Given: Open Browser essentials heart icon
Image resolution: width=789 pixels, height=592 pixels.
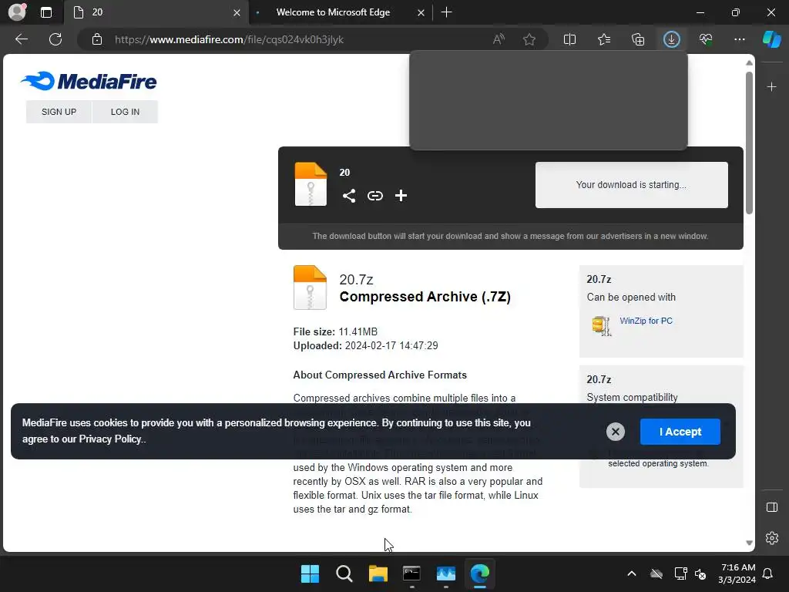Looking at the screenshot, I should 706,39.
